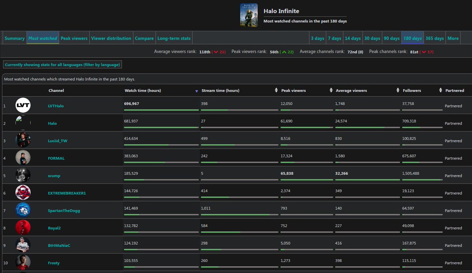Open Luciid_TW's channel avatar

click(23, 140)
